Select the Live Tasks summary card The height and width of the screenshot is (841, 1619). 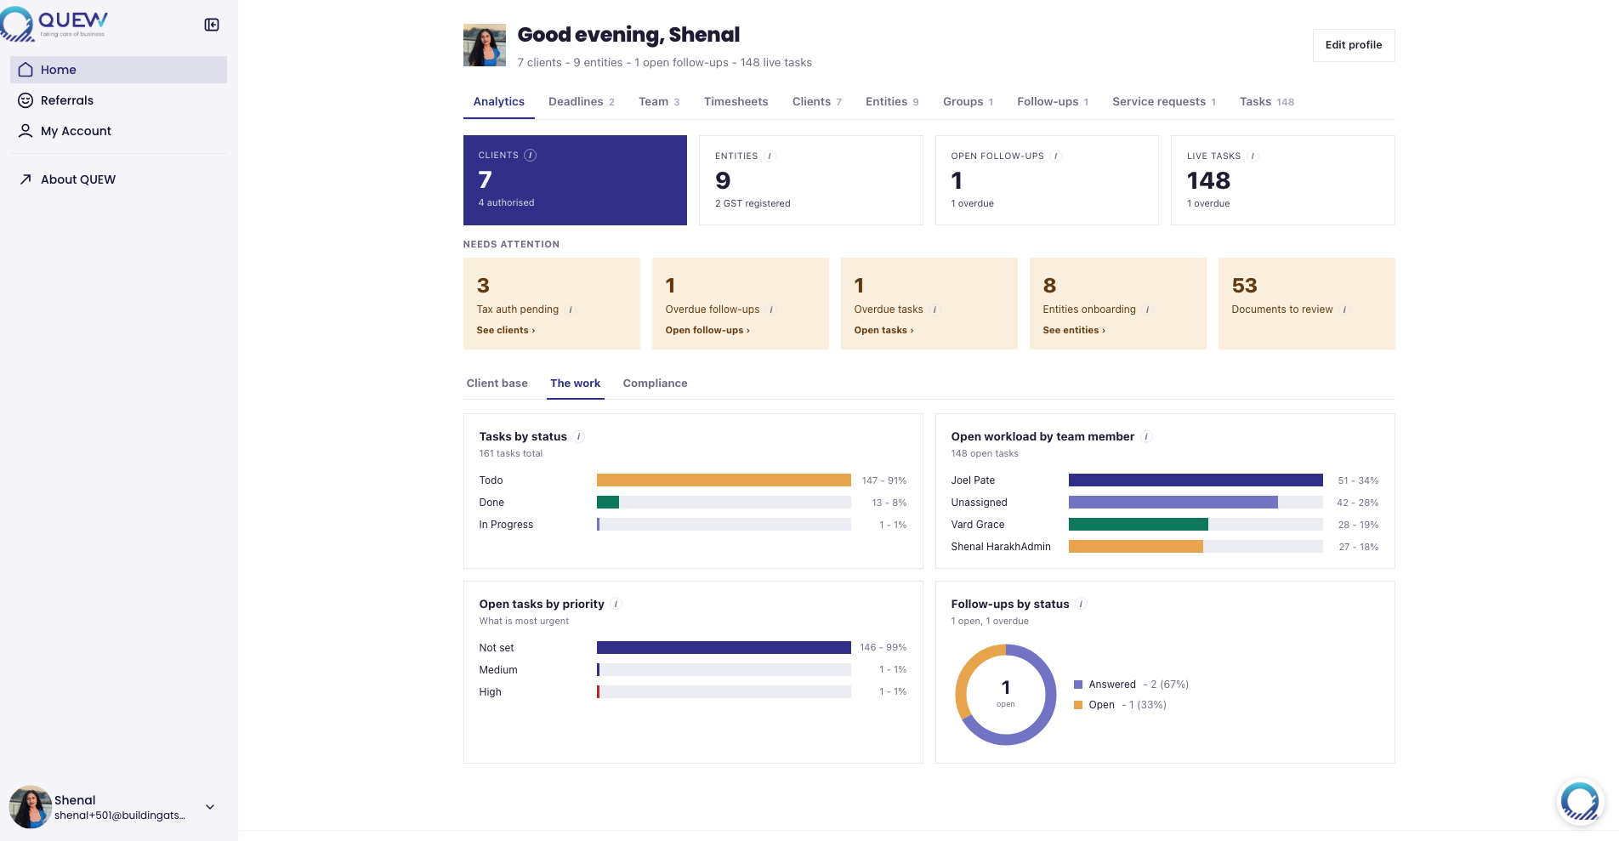[x=1283, y=180]
